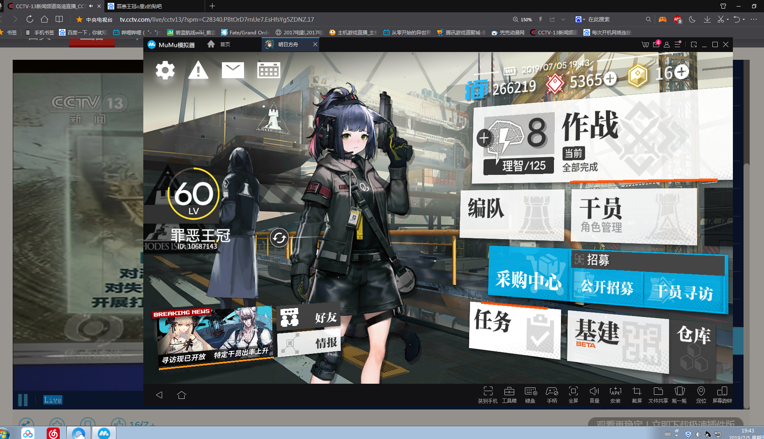Viewport: 764px width, 439px height.
Task: Add Originium using plus beside 16
Action: coord(682,72)
